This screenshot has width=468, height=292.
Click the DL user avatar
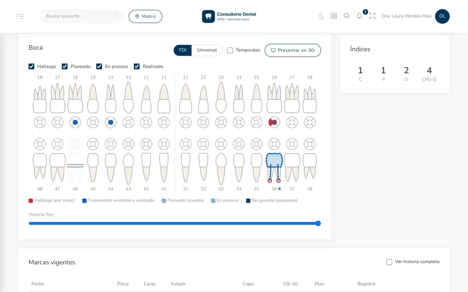(x=442, y=16)
